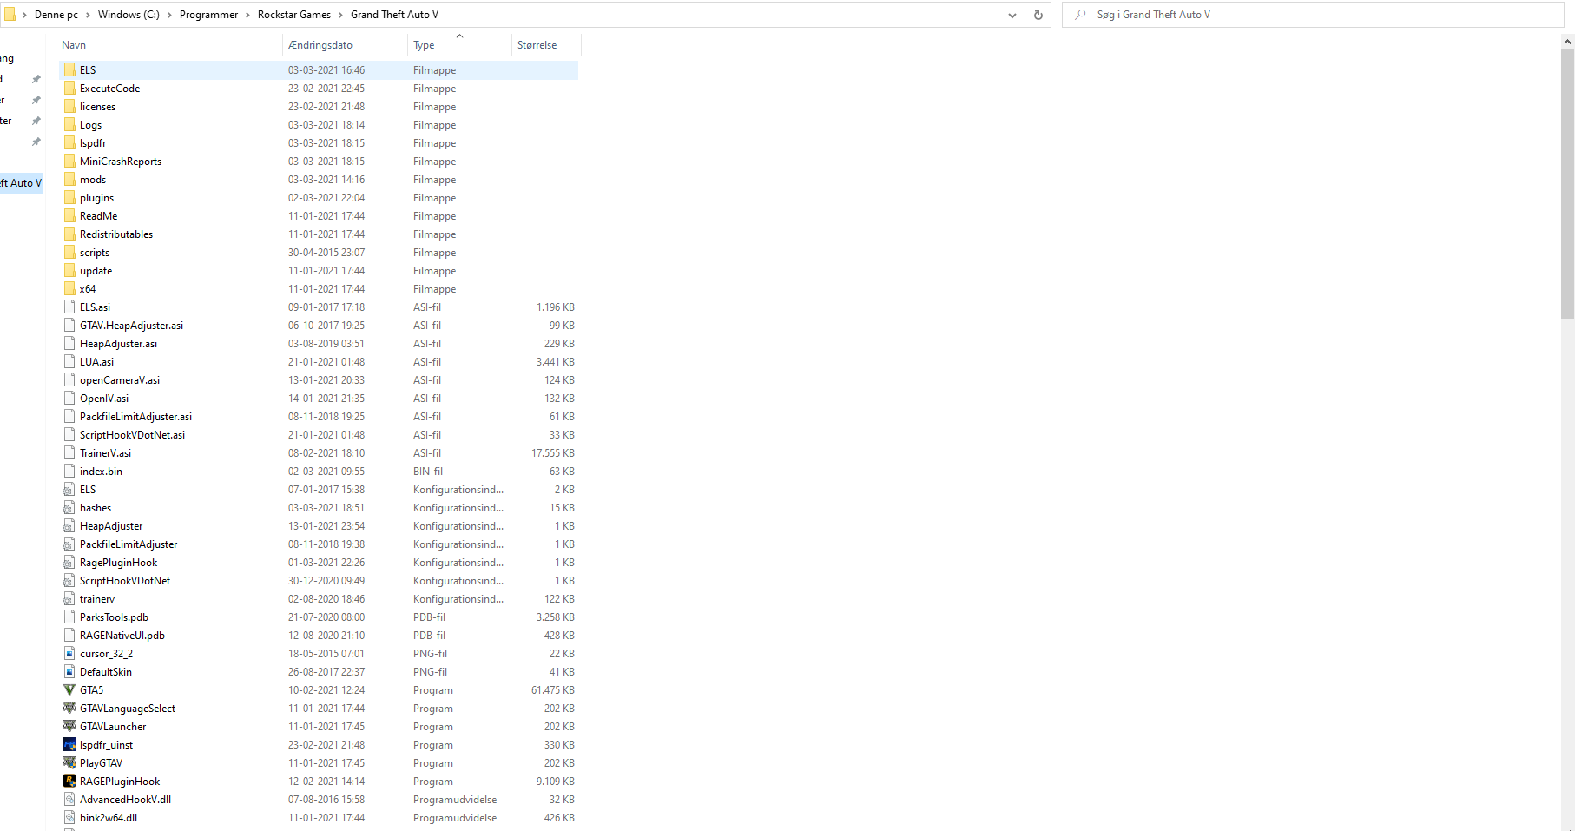This screenshot has height=831, width=1575.
Task: Click Grand Theft Auto V breadcrumb
Action: click(x=394, y=15)
